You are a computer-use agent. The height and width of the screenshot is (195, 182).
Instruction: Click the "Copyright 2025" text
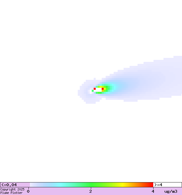12,189
